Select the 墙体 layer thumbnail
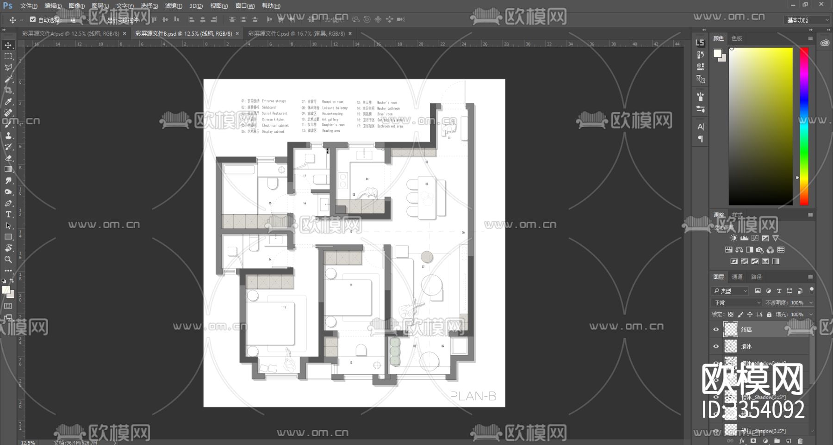This screenshot has width=833, height=445. click(x=730, y=346)
